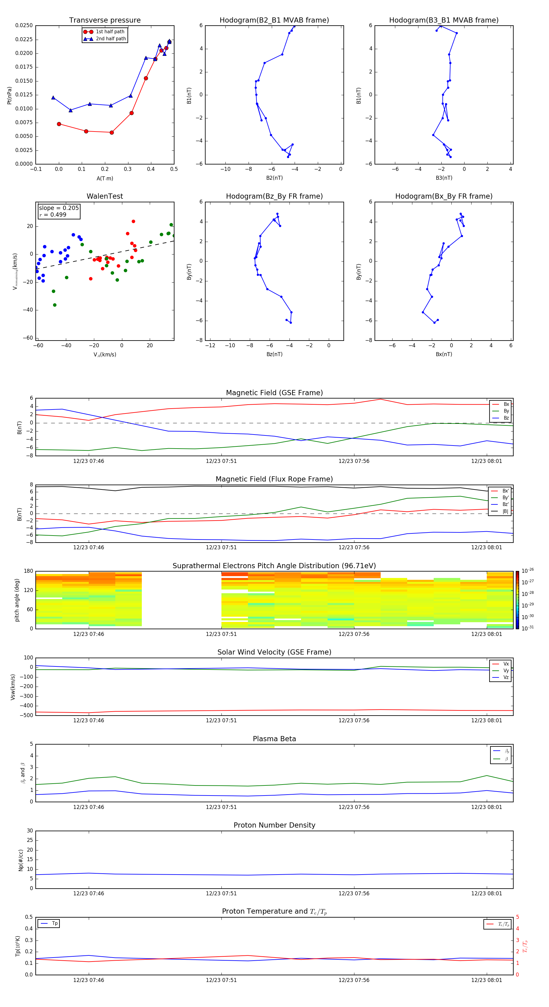Select "By'" in Flux Rope legend
Image resolution: width=549 pixels, height=1007 pixels.
point(500,498)
